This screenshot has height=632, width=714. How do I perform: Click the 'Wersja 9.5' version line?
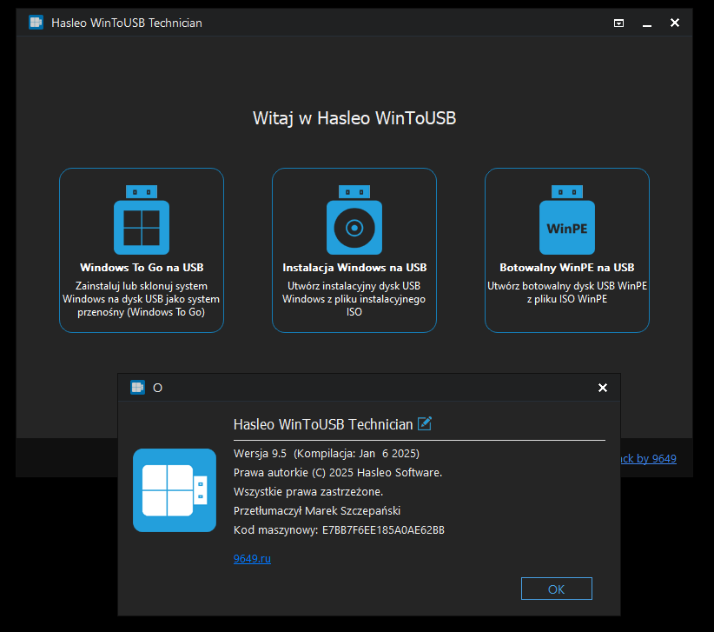327,454
